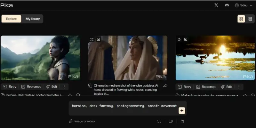Copy the goddess Athena prompt text
Viewport: 256px width, 128px height.
90,86
